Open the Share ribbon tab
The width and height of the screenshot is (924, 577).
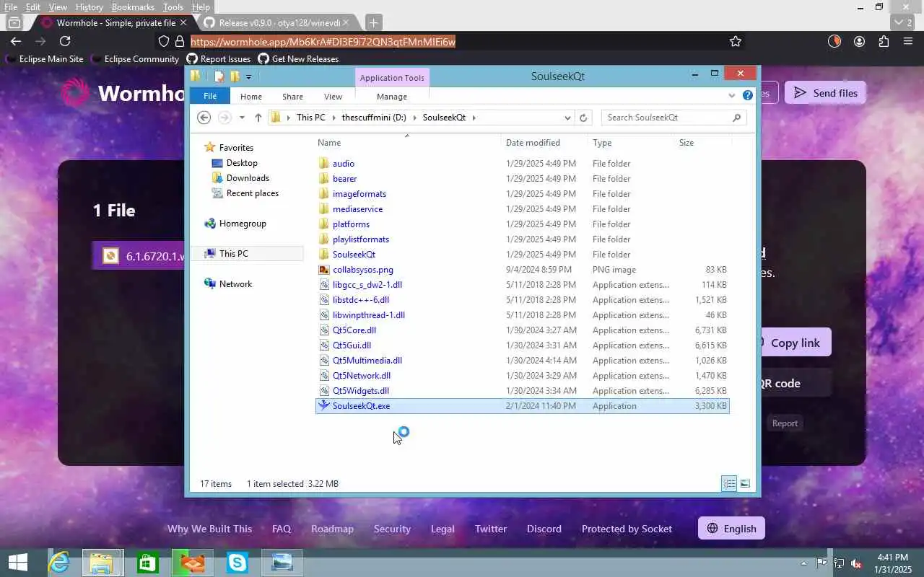[292, 96]
